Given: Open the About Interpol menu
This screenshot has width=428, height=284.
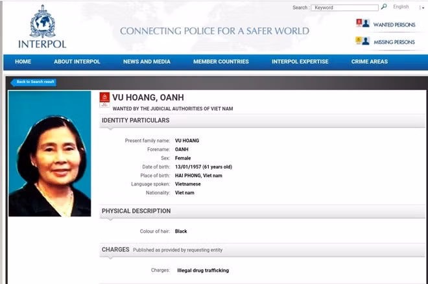Looking at the screenshot, I should pos(77,62).
